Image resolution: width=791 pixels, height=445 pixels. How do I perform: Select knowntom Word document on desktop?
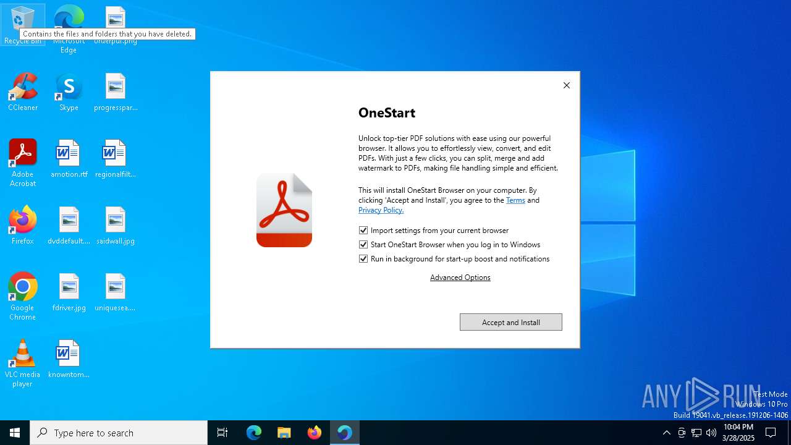(x=69, y=360)
